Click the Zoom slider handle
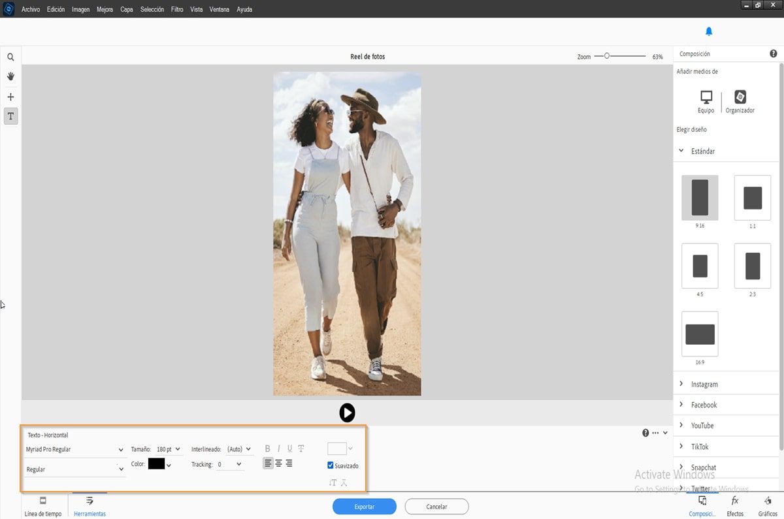The width and height of the screenshot is (784, 519). tap(607, 56)
